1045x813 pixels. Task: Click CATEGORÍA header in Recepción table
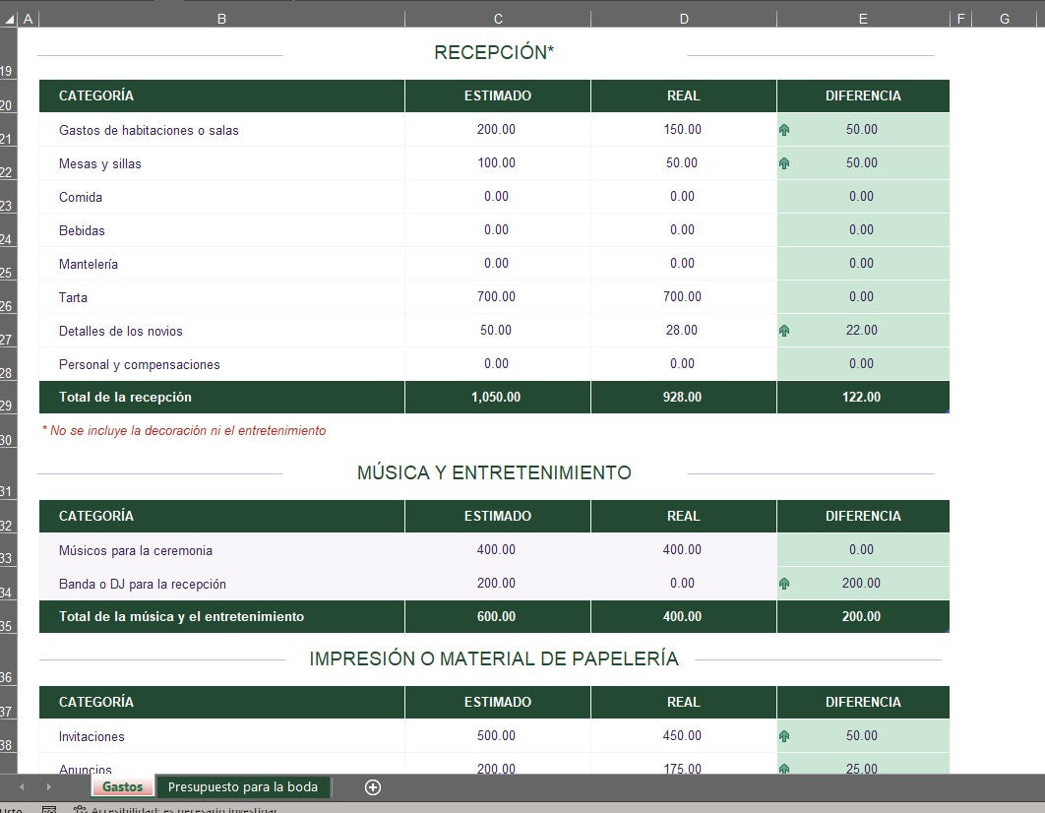point(222,95)
